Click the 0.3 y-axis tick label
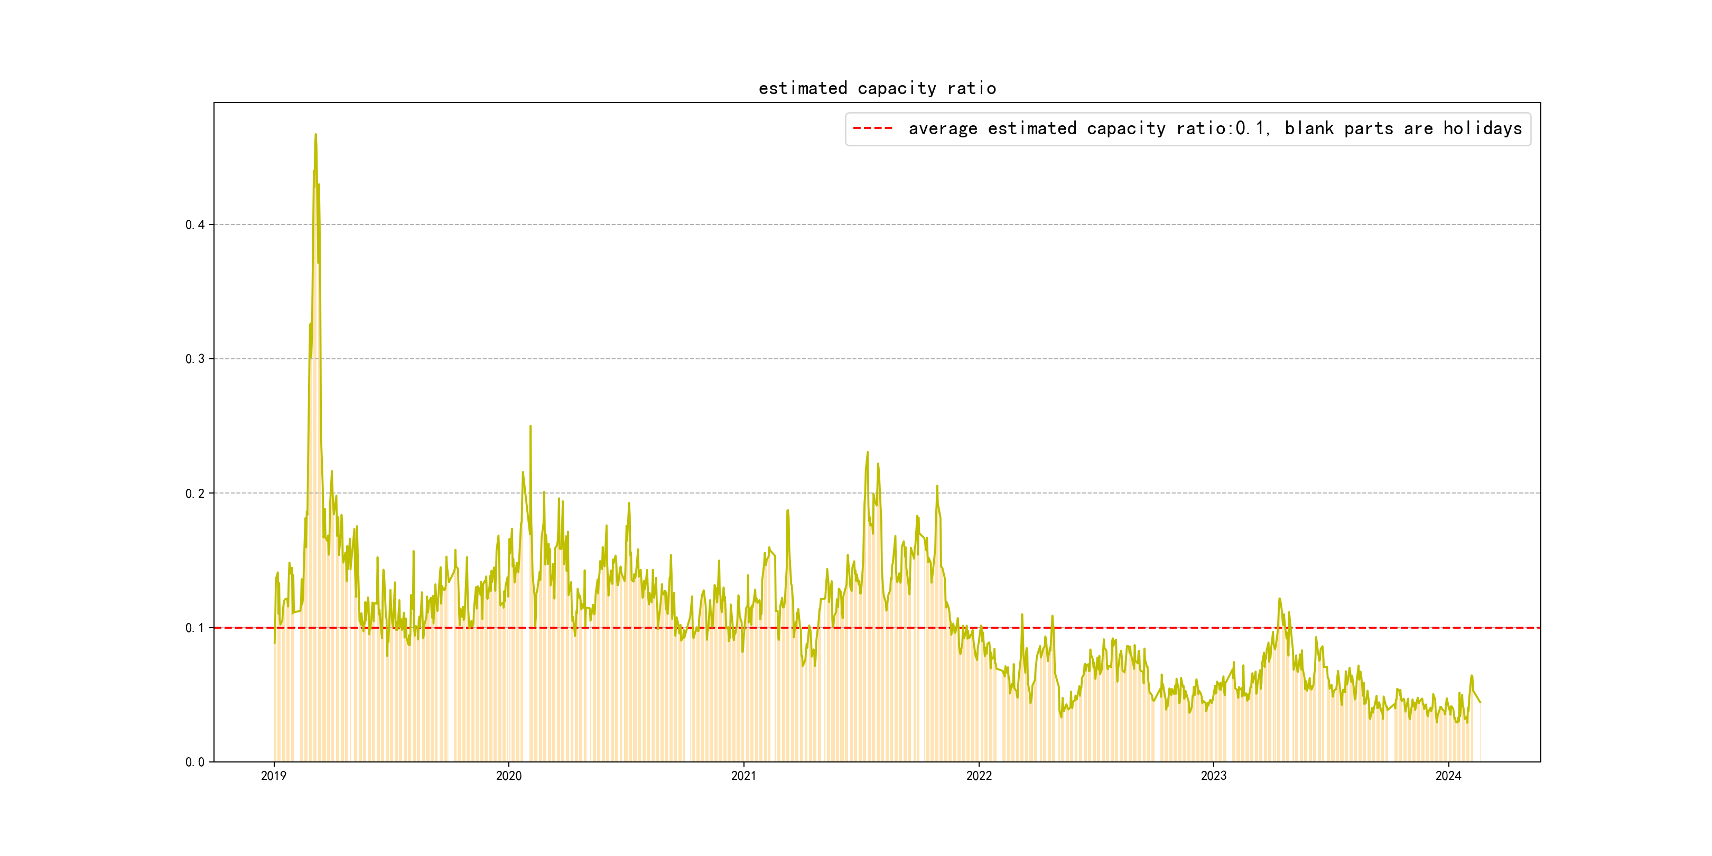Screen dimensions: 1712x856 pyautogui.click(x=195, y=359)
